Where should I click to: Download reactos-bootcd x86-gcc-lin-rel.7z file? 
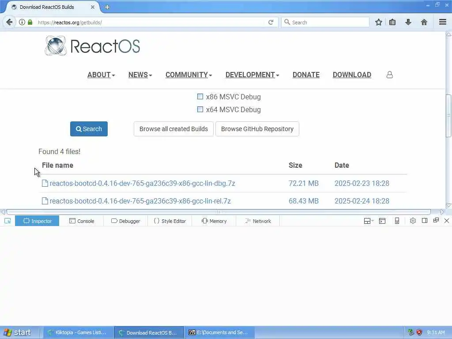click(x=140, y=201)
